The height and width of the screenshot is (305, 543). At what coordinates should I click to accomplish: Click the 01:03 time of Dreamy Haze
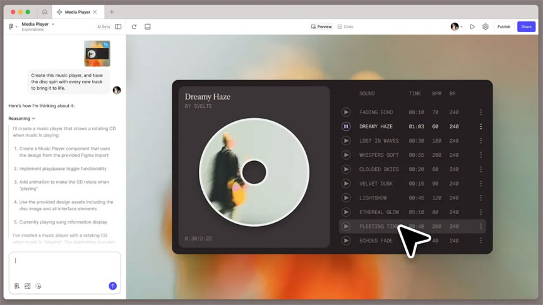[x=416, y=126]
